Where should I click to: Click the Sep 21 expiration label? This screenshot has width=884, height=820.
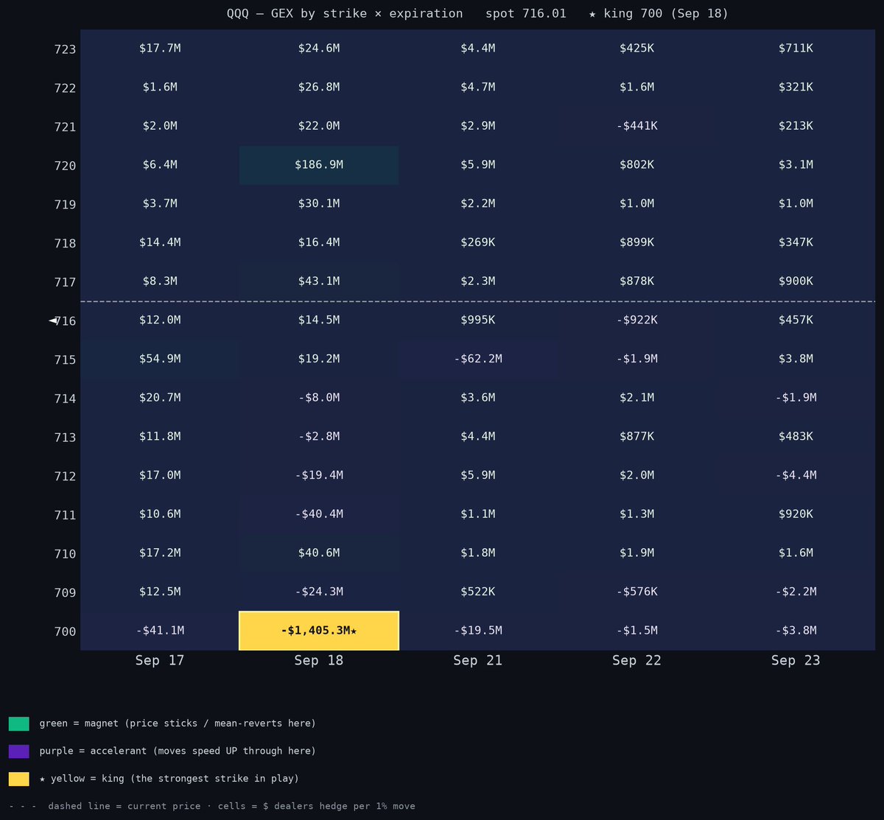(478, 661)
